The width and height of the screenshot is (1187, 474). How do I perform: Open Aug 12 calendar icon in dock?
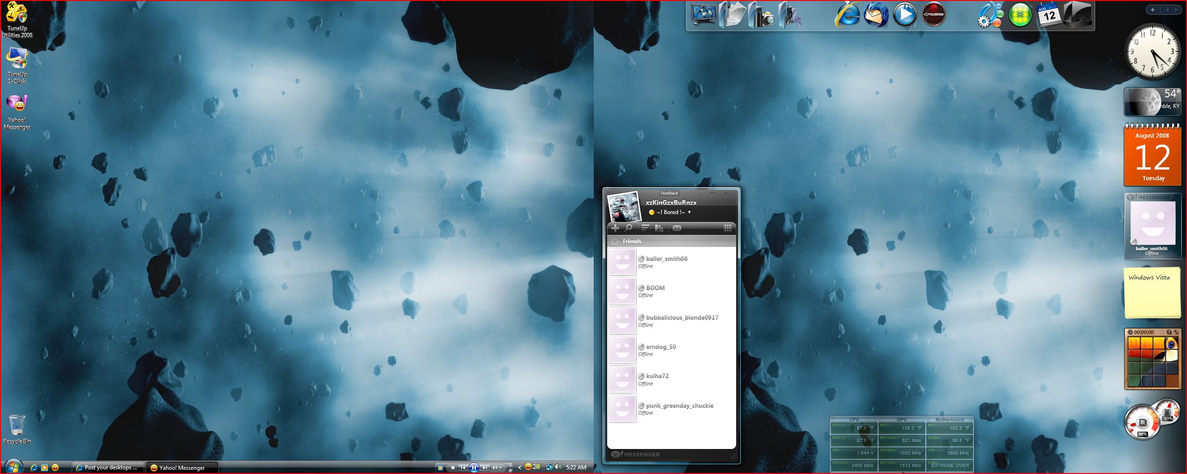pos(1049,15)
